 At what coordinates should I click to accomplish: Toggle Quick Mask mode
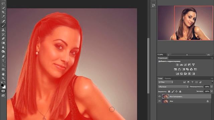tap(3, 91)
